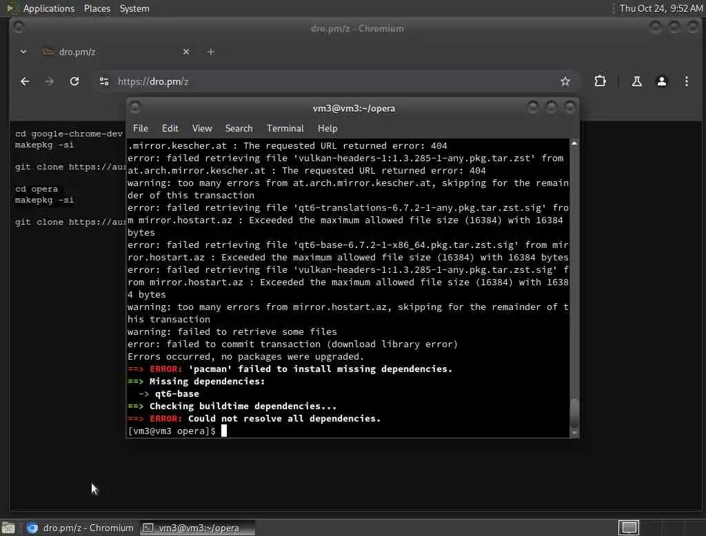Close the terminal window
Viewport: 706px width, 536px height.
(x=570, y=107)
